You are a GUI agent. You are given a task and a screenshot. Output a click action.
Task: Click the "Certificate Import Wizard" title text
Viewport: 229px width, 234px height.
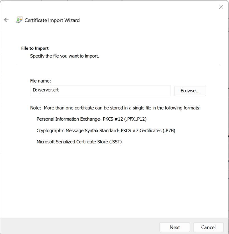[52, 20]
